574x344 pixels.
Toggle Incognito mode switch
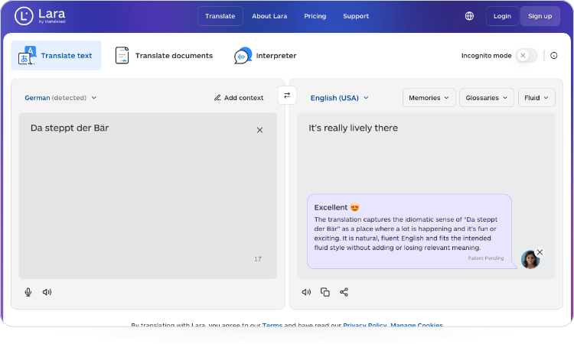527,56
